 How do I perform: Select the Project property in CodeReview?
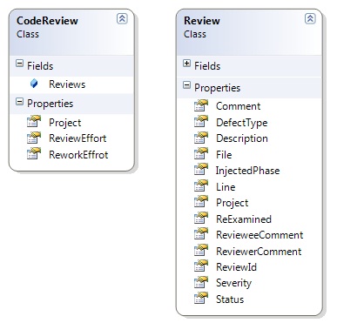coord(65,123)
